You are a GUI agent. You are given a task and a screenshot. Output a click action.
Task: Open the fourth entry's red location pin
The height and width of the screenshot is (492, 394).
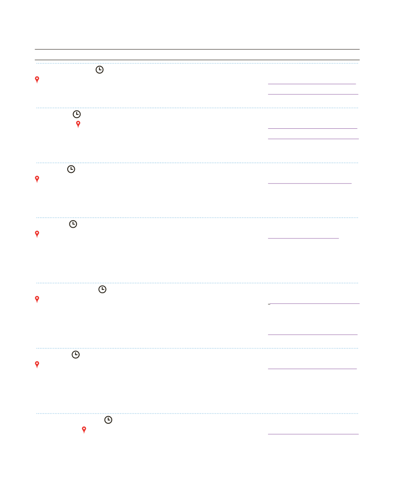37,234
